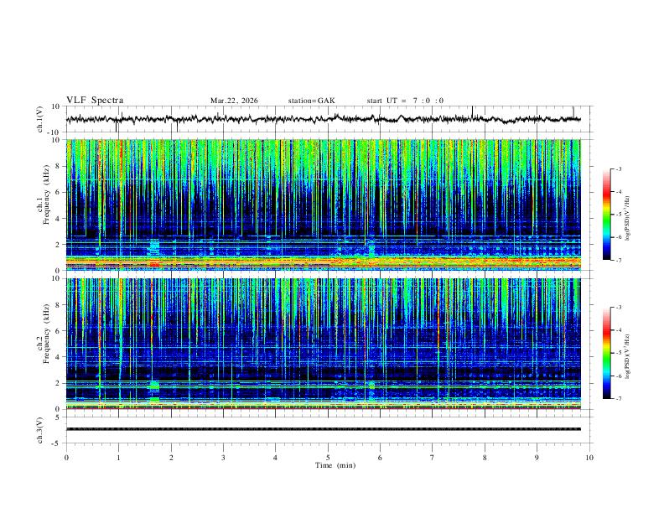Click the "-3" tick of ch.2 color bar
This screenshot has height=513, width=664.
pyautogui.click(x=618, y=308)
